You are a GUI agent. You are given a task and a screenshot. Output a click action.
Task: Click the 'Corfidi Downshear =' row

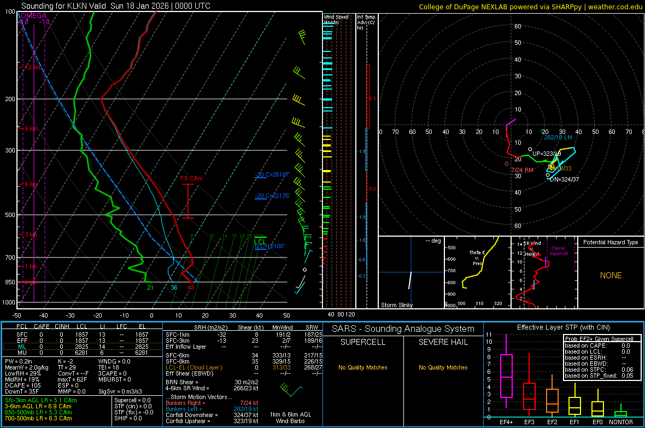coord(212,415)
